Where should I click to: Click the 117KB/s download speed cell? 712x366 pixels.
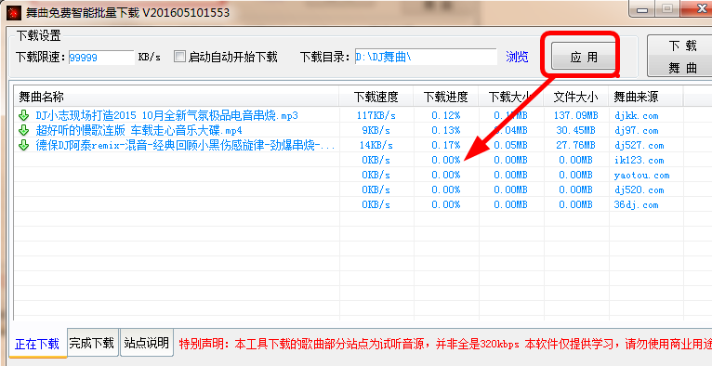click(376, 115)
